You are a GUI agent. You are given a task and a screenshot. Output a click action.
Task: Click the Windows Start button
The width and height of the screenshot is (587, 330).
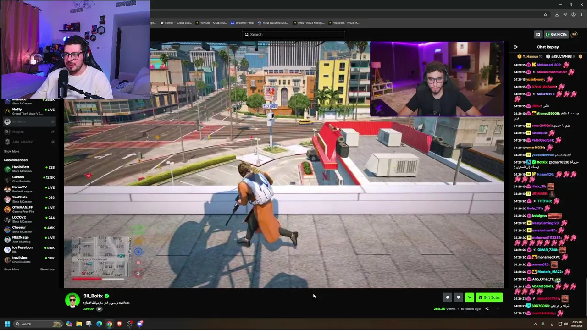7,324
